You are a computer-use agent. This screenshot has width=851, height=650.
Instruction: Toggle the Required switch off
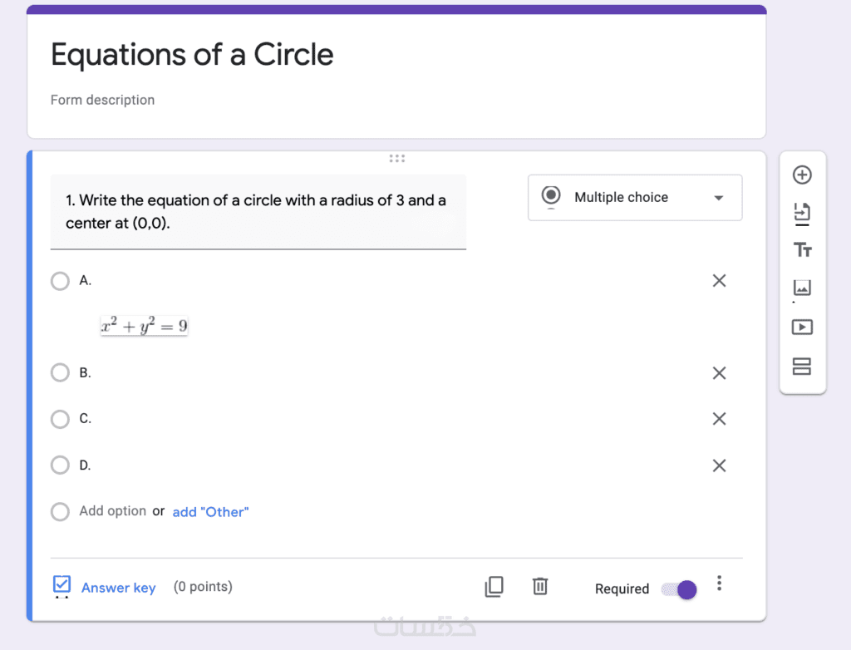(680, 589)
